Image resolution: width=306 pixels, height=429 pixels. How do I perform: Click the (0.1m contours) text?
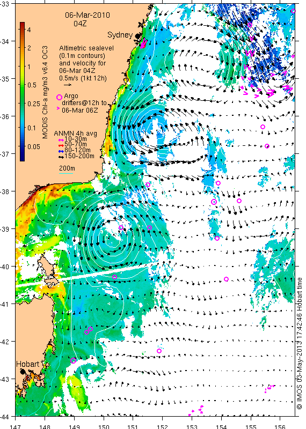[x=82, y=56]
